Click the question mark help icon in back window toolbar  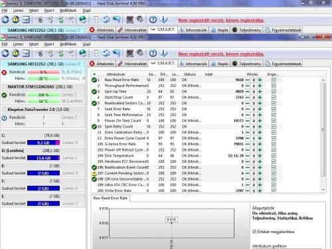[x=153, y=20]
